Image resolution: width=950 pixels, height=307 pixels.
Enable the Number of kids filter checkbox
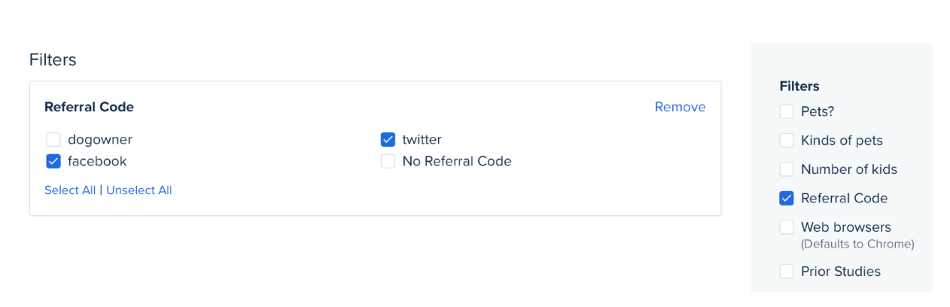point(787,169)
